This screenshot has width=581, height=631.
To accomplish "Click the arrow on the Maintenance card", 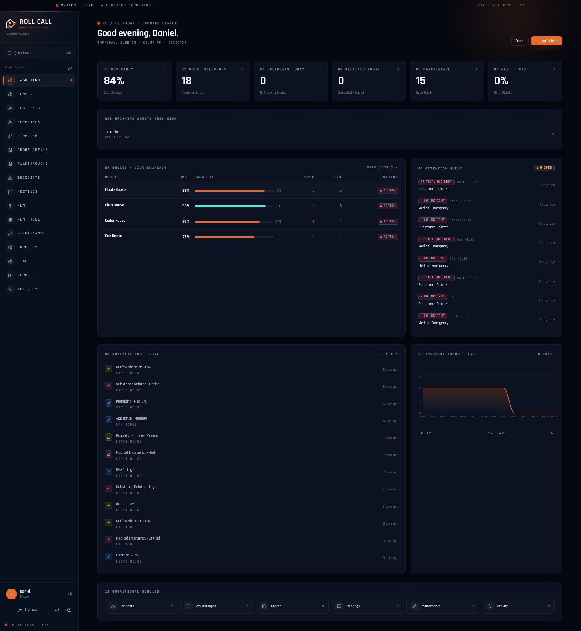I will [476, 69].
